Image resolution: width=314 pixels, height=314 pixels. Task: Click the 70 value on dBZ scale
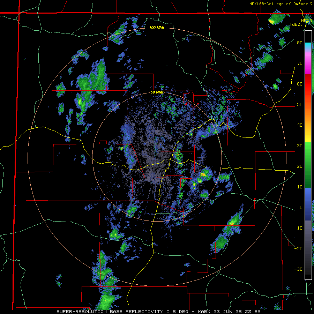pyautogui.click(x=300, y=63)
